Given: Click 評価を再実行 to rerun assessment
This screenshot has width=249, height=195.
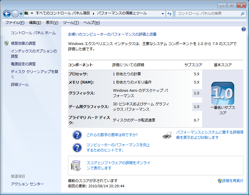Looking at the screenshot, I should pyautogui.click(x=232, y=181).
